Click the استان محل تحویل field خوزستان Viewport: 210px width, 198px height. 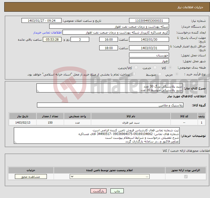pyautogui.click(x=149, y=55)
